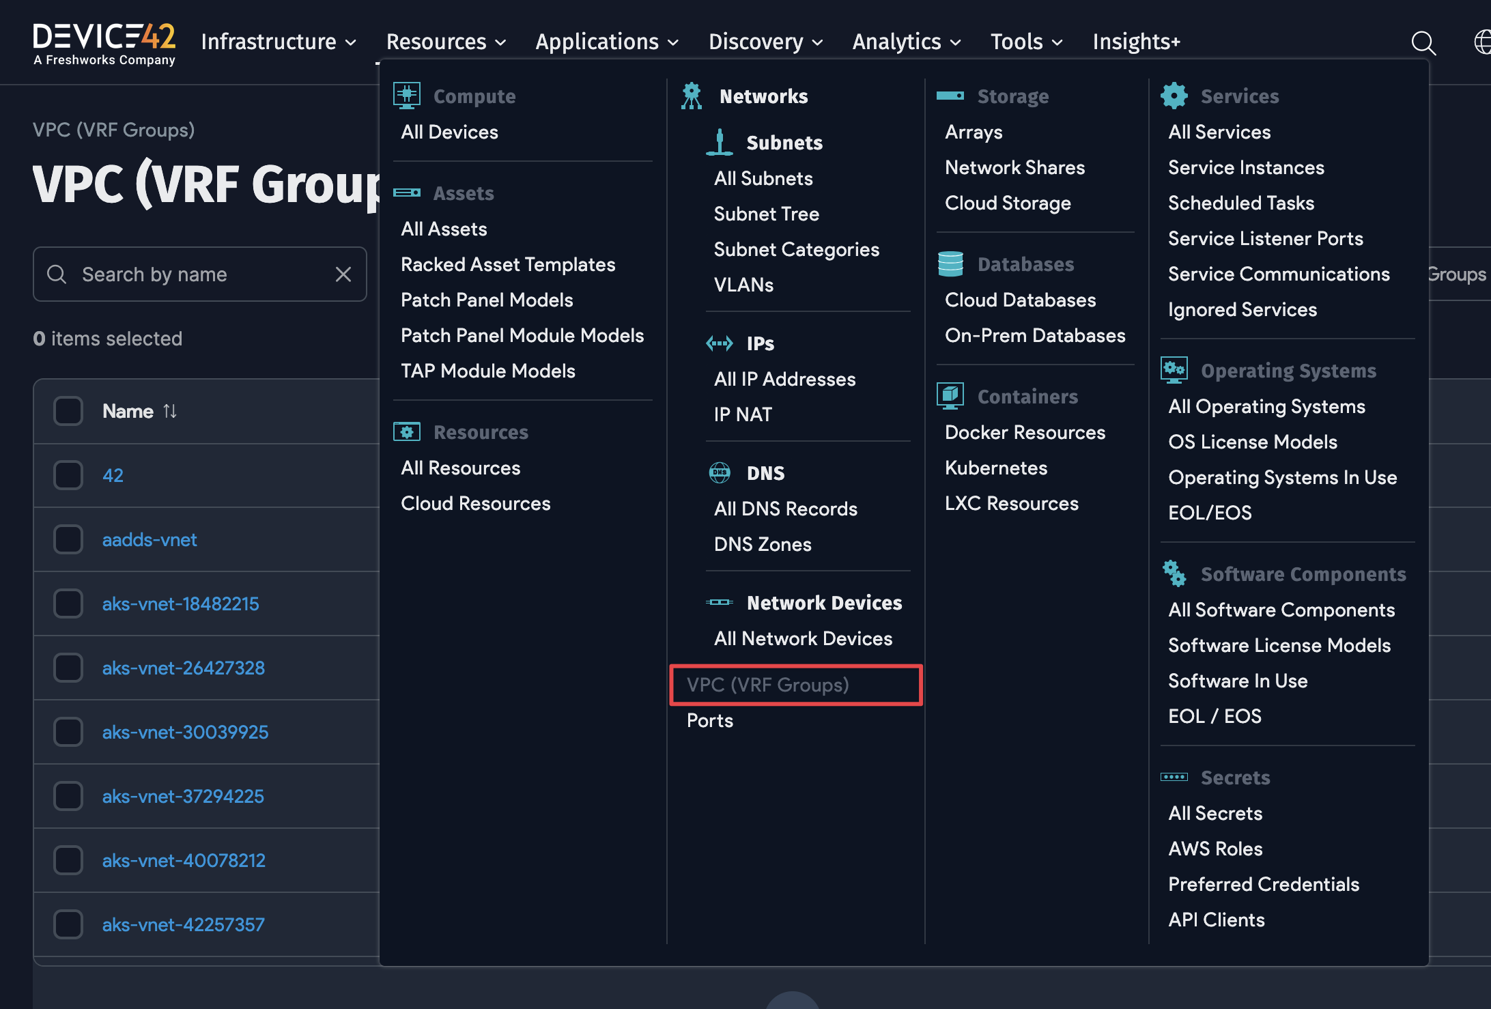The width and height of the screenshot is (1491, 1009).
Task: Click the DNS icon
Action: coord(719,472)
